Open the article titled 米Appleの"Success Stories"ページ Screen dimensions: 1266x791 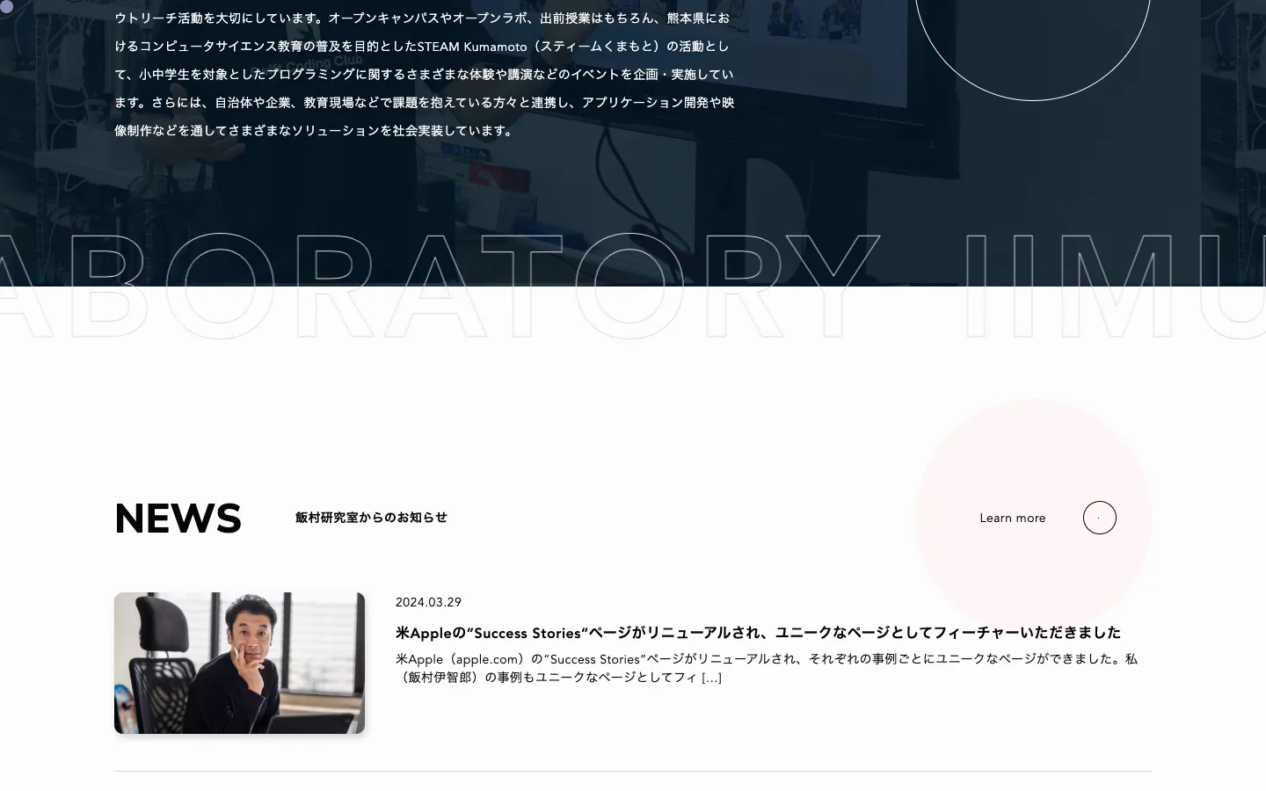[758, 633]
